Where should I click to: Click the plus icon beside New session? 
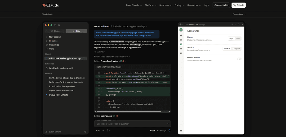pos(47,37)
